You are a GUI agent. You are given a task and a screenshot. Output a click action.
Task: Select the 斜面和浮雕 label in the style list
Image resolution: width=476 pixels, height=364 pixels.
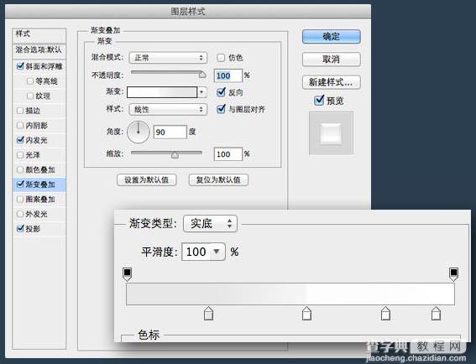(x=44, y=66)
